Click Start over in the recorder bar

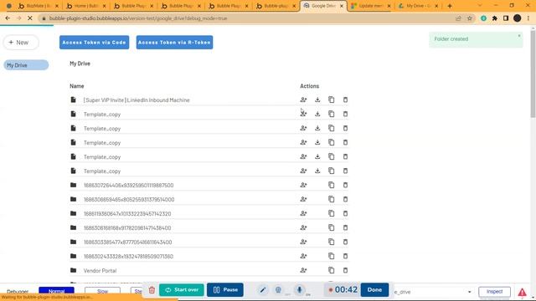tap(182, 290)
